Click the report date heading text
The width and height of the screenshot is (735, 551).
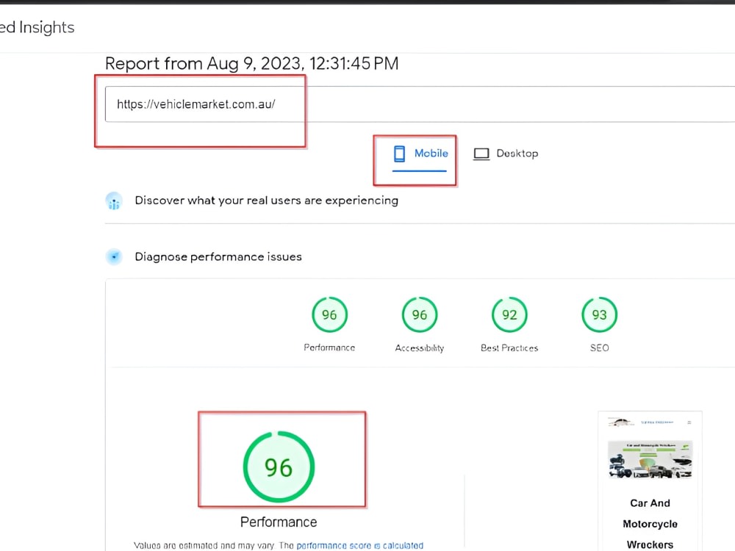pyautogui.click(x=251, y=63)
